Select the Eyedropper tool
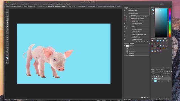 (7, 23)
